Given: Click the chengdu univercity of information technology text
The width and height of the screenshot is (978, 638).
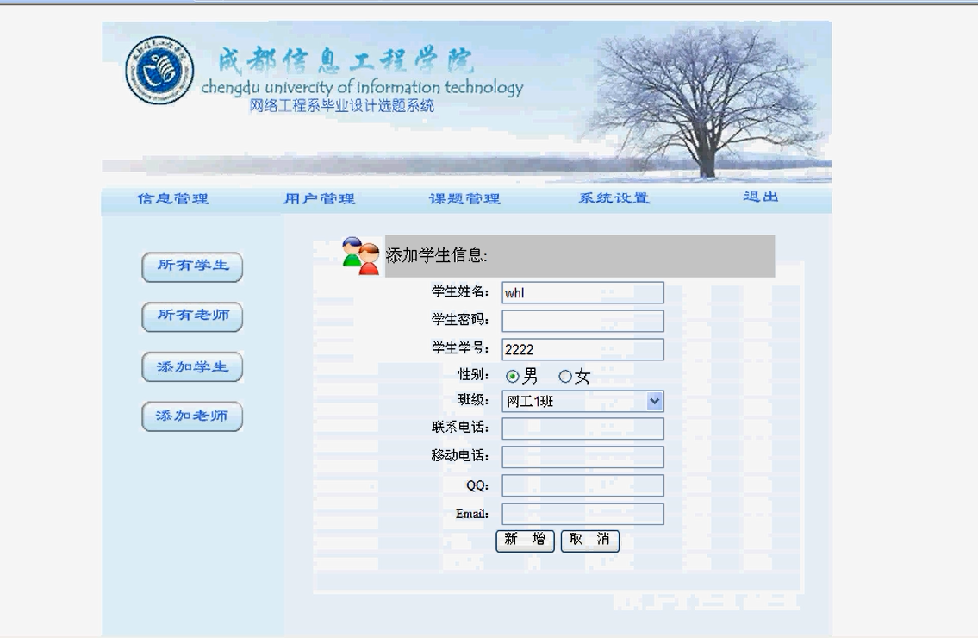Looking at the screenshot, I should tap(362, 87).
